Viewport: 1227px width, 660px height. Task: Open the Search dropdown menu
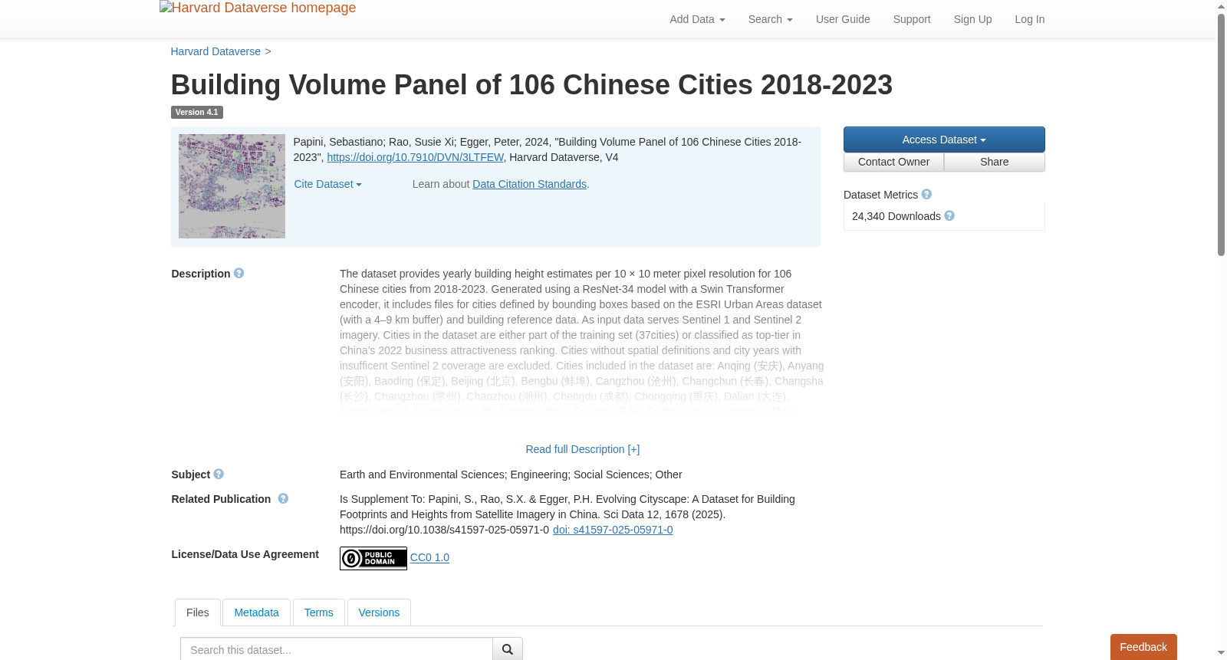(770, 19)
